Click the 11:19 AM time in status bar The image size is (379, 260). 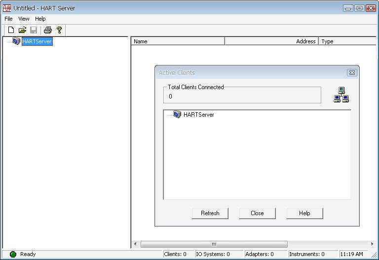[x=352, y=254]
